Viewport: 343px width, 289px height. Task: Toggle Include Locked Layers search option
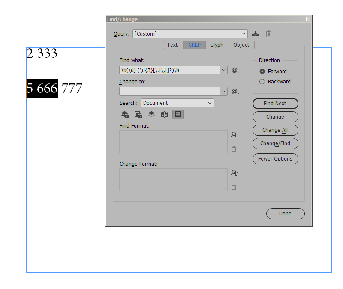click(x=125, y=114)
